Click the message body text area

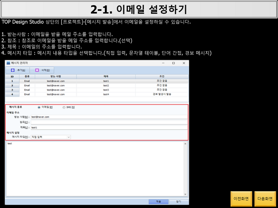(95, 169)
